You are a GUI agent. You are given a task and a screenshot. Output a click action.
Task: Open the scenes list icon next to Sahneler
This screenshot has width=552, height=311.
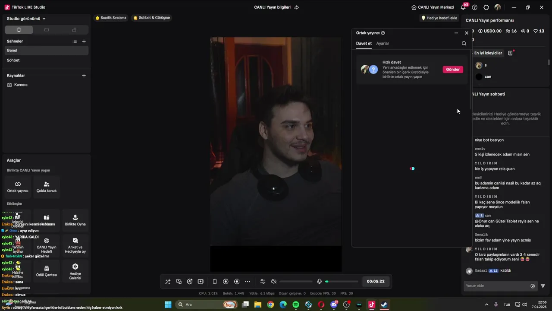[75, 41]
